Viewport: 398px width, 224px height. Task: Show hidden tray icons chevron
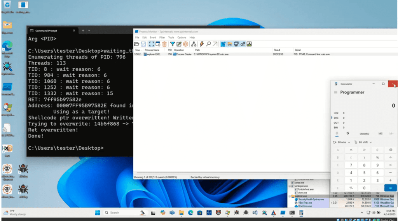tap(362, 213)
